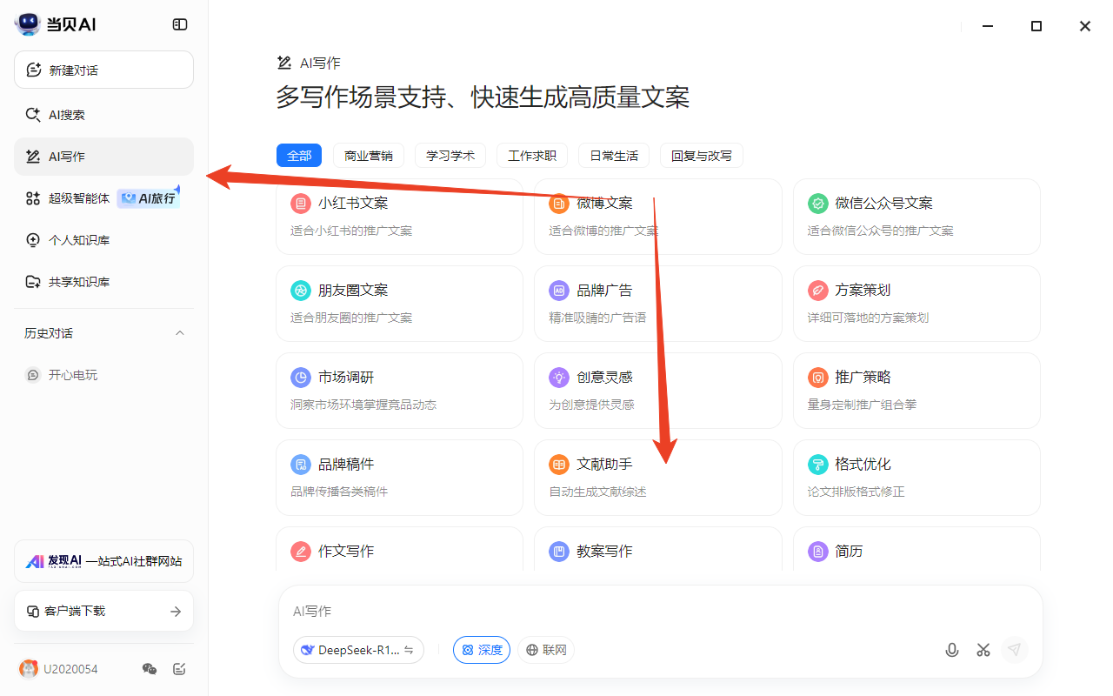This screenshot has width=1113, height=696.
Task: Click the 当贝AI robot logo
Action: [x=28, y=24]
